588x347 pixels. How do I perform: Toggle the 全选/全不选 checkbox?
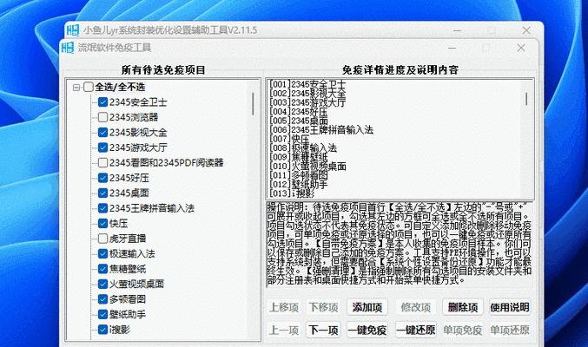click(x=88, y=87)
